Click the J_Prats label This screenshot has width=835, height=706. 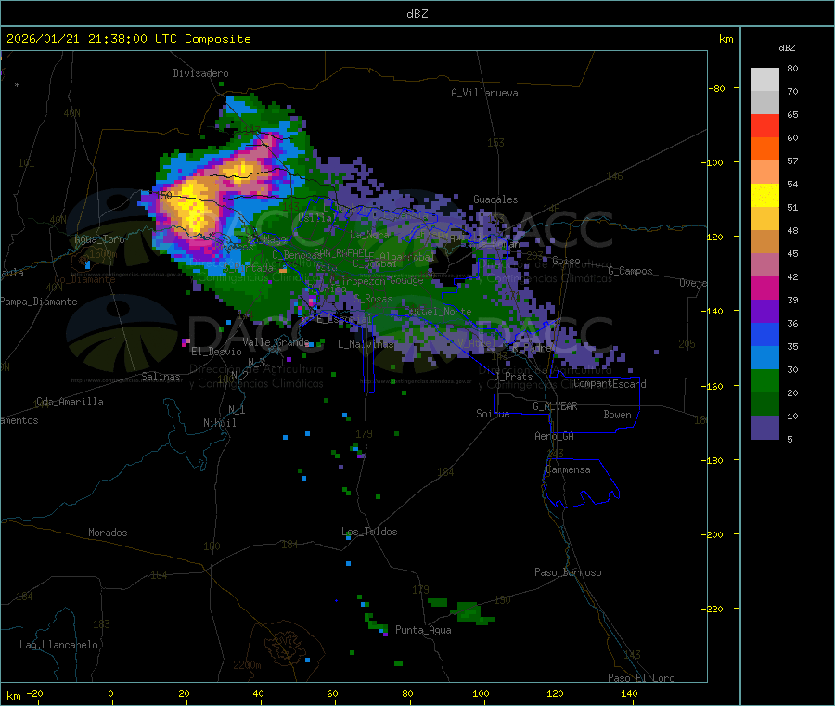tap(513, 377)
